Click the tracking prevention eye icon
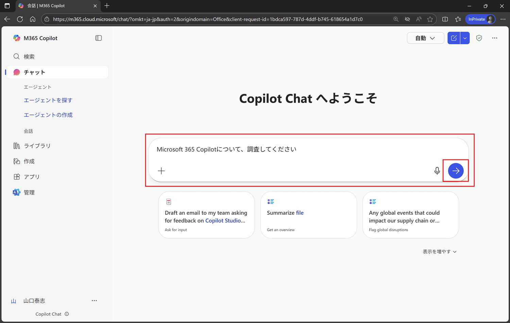 [407, 19]
